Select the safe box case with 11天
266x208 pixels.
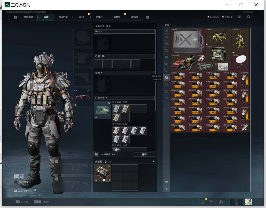coord(102,173)
